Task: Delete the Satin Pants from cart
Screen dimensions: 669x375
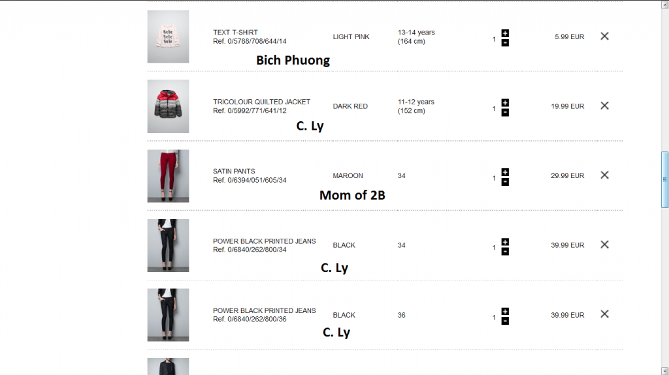Action: point(604,175)
